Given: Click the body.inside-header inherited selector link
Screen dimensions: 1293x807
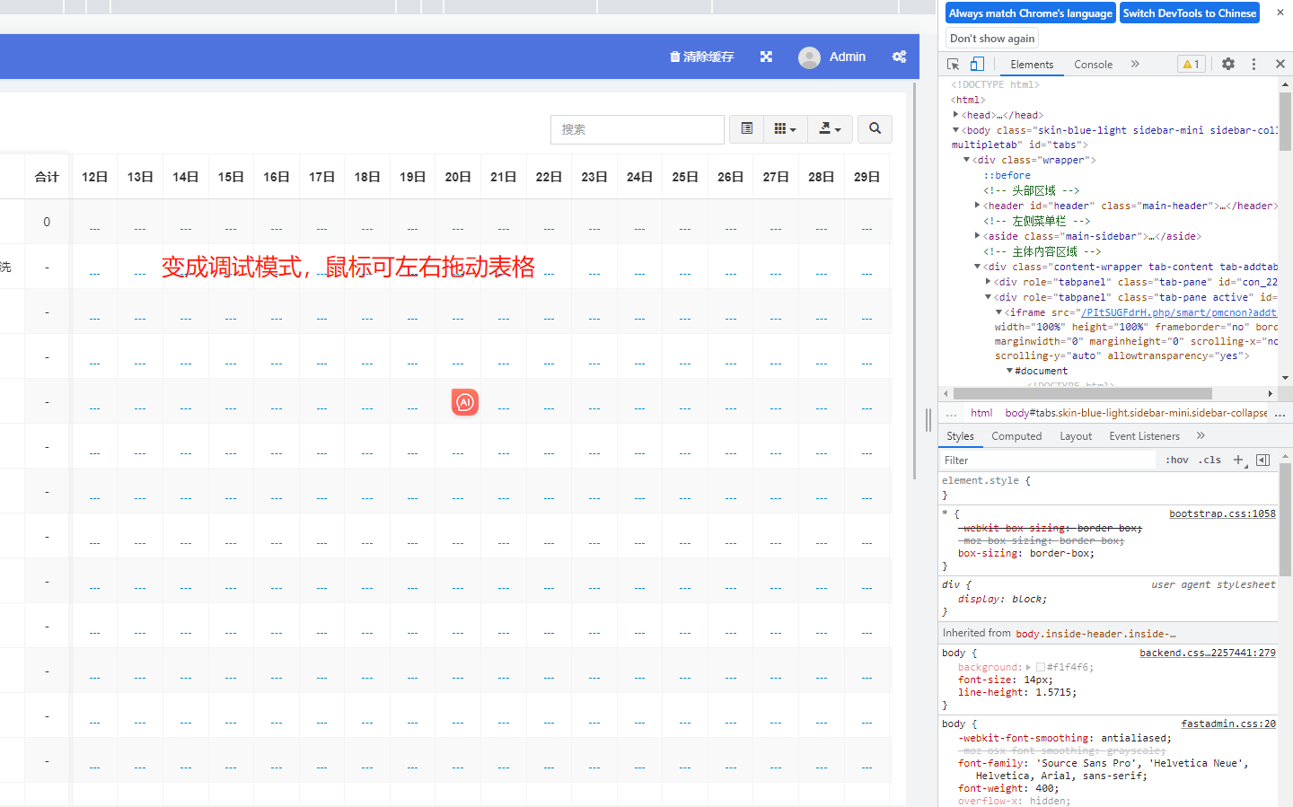Looking at the screenshot, I should 1095,634.
